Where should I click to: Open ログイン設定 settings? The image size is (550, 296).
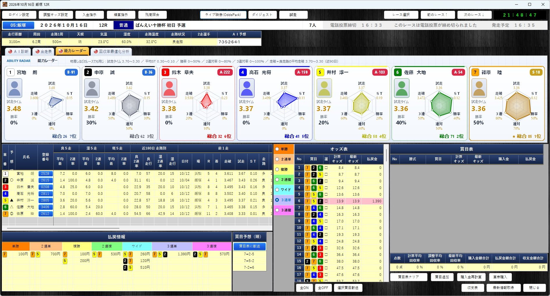pyautogui.click(x=19, y=15)
